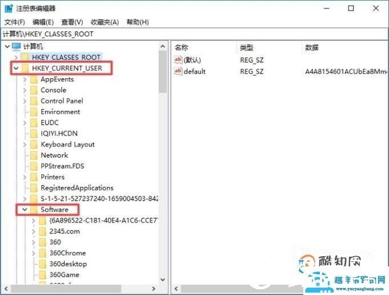Collapse the 计算机 root node
This screenshot has height=295, width=389.
pos(7,46)
